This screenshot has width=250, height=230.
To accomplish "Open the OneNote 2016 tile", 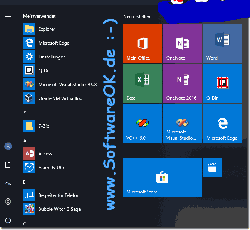I will [x=183, y=83].
